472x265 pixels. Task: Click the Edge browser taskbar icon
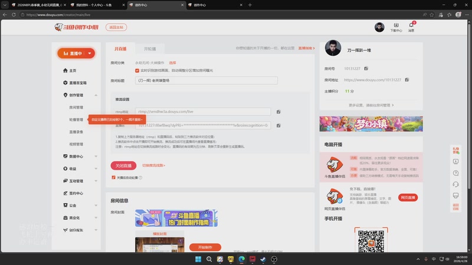(241, 259)
